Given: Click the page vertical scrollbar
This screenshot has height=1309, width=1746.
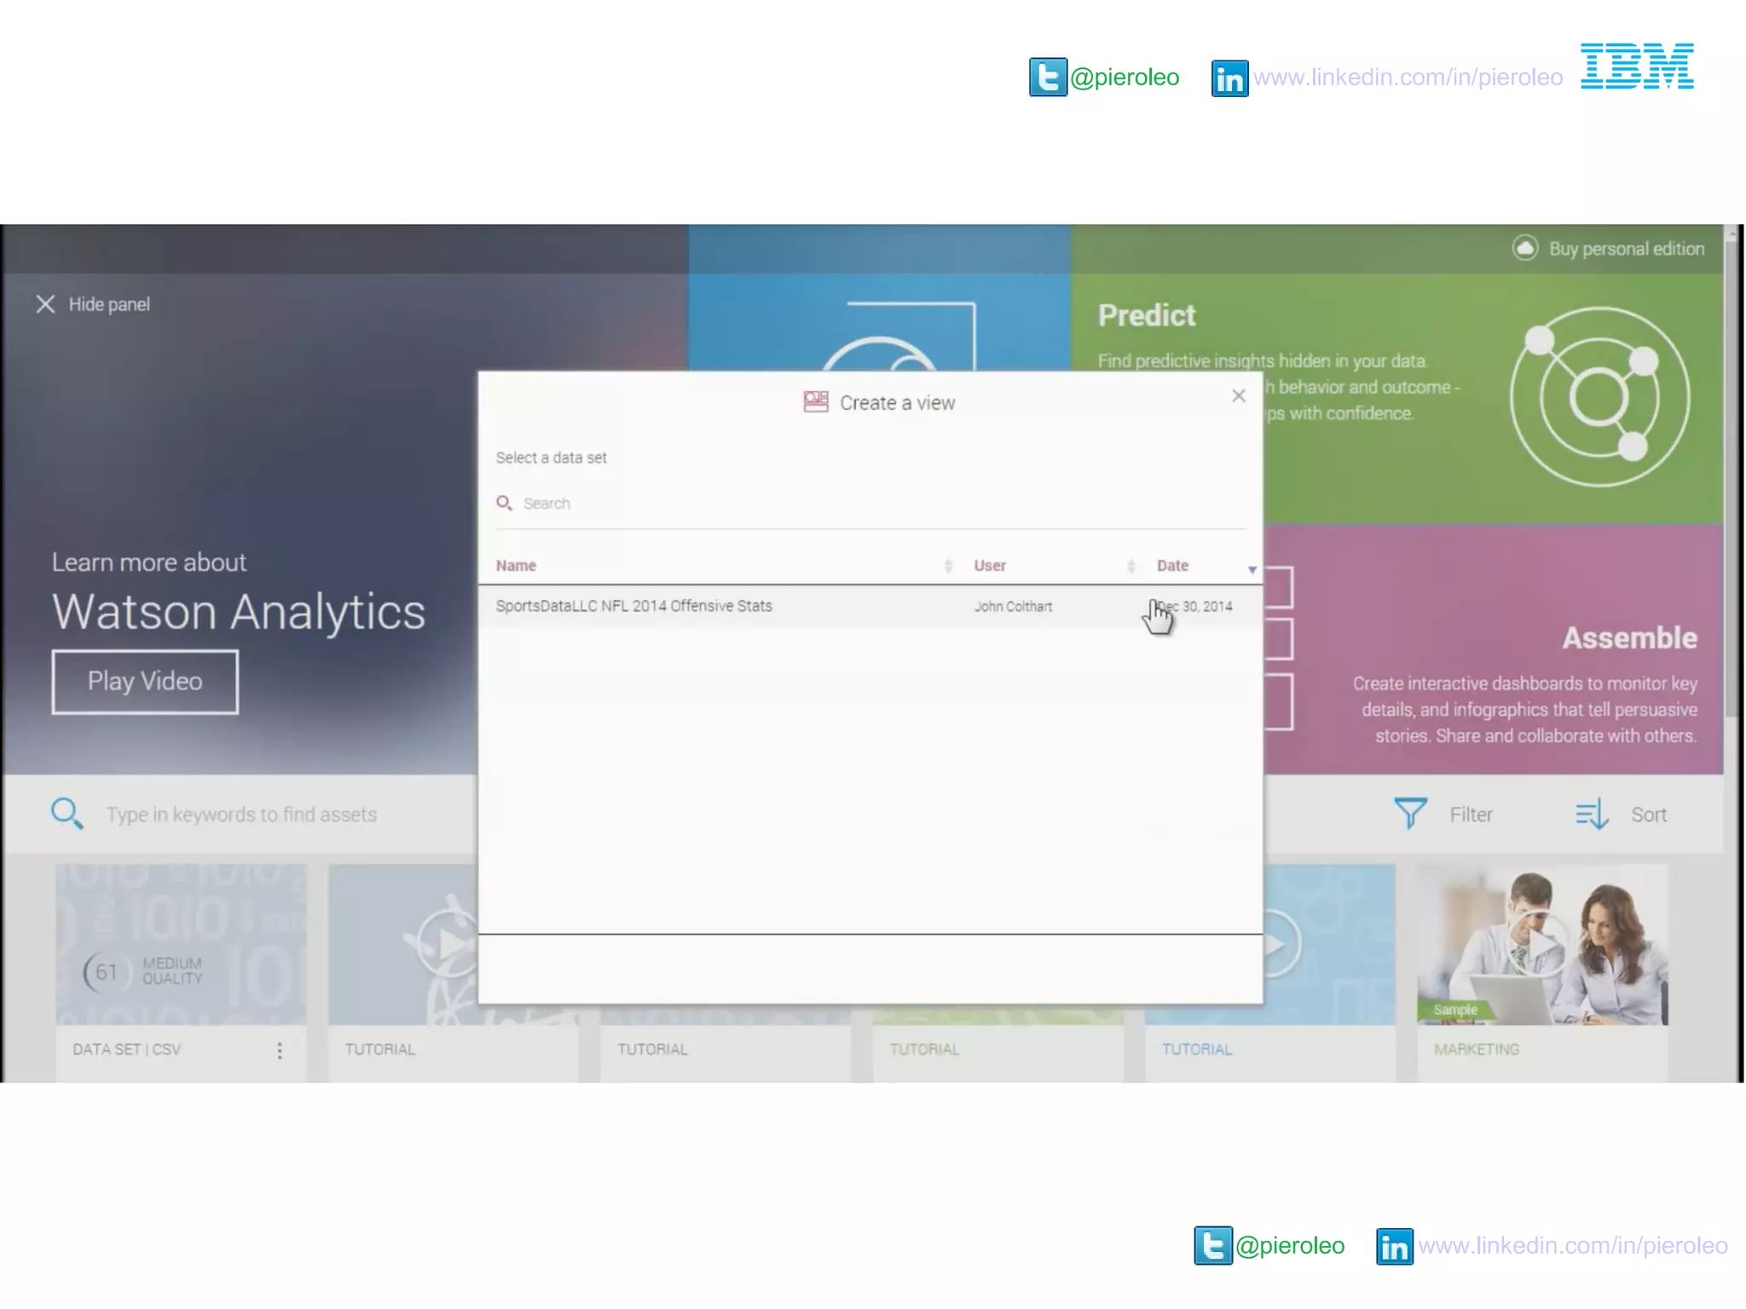Looking at the screenshot, I should (1731, 477).
